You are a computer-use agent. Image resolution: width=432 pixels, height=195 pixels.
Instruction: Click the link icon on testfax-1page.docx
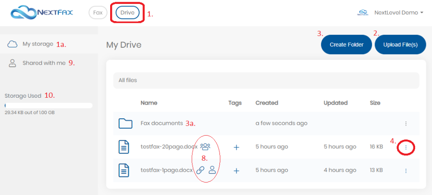200,170
